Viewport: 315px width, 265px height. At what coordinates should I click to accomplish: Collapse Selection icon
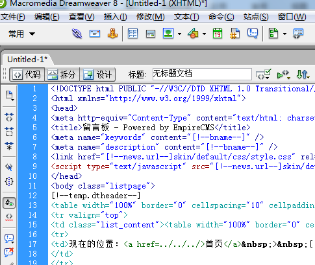pyautogui.click(x=9, y=132)
